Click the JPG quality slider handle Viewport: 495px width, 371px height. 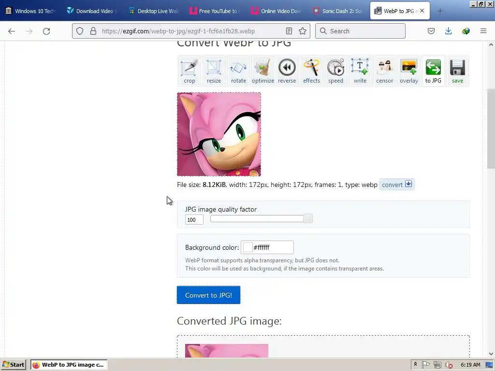(308, 218)
